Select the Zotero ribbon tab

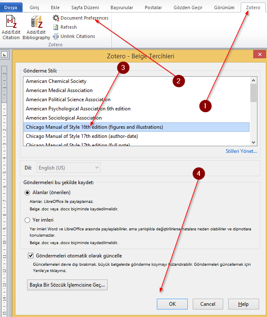pyautogui.click(x=253, y=7)
